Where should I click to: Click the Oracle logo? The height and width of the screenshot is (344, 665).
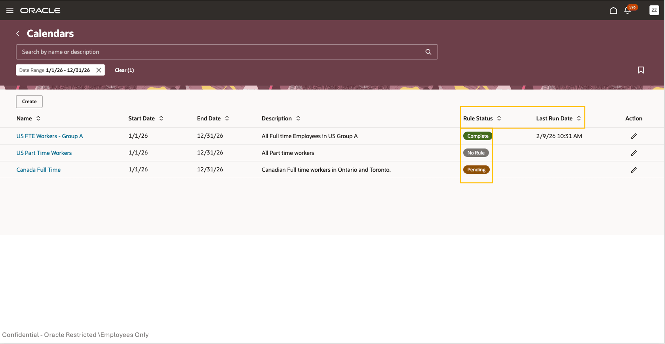(40, 10)
